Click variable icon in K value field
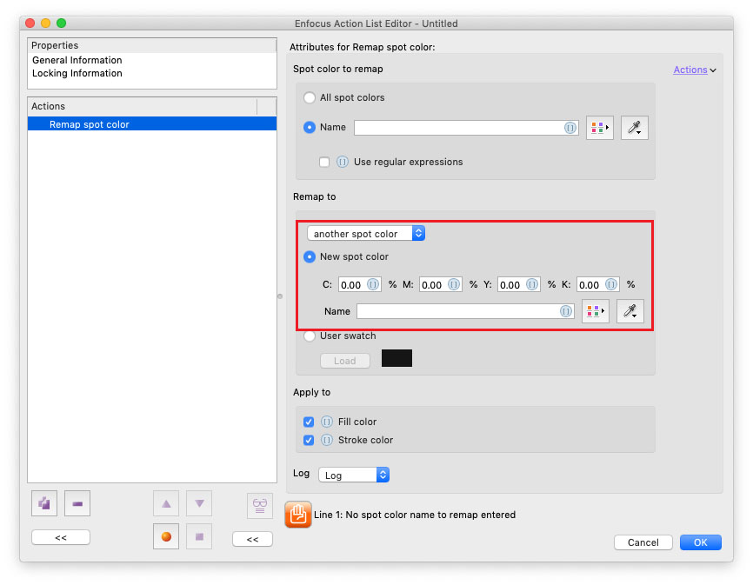The height and width of the screenshot is (585, 753). point(611,284)
